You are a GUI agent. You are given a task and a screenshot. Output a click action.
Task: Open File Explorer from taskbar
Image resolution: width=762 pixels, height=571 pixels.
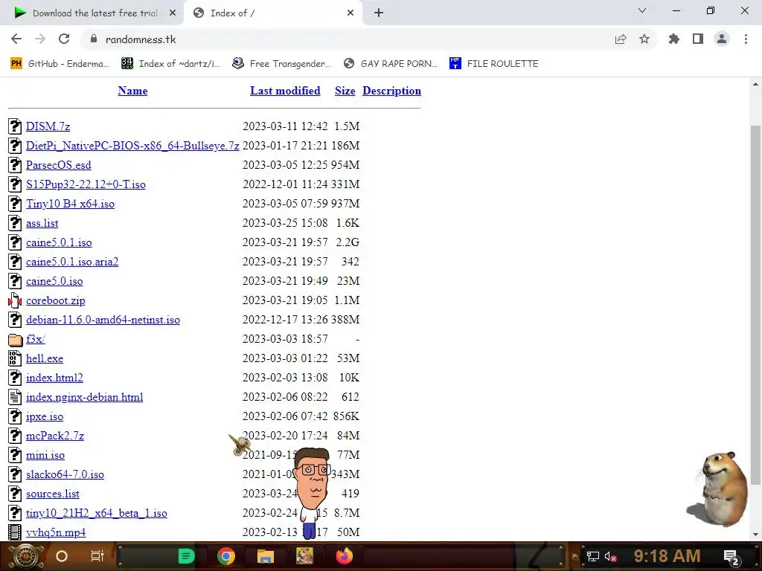pyautogui.click(x=266, y=556)
